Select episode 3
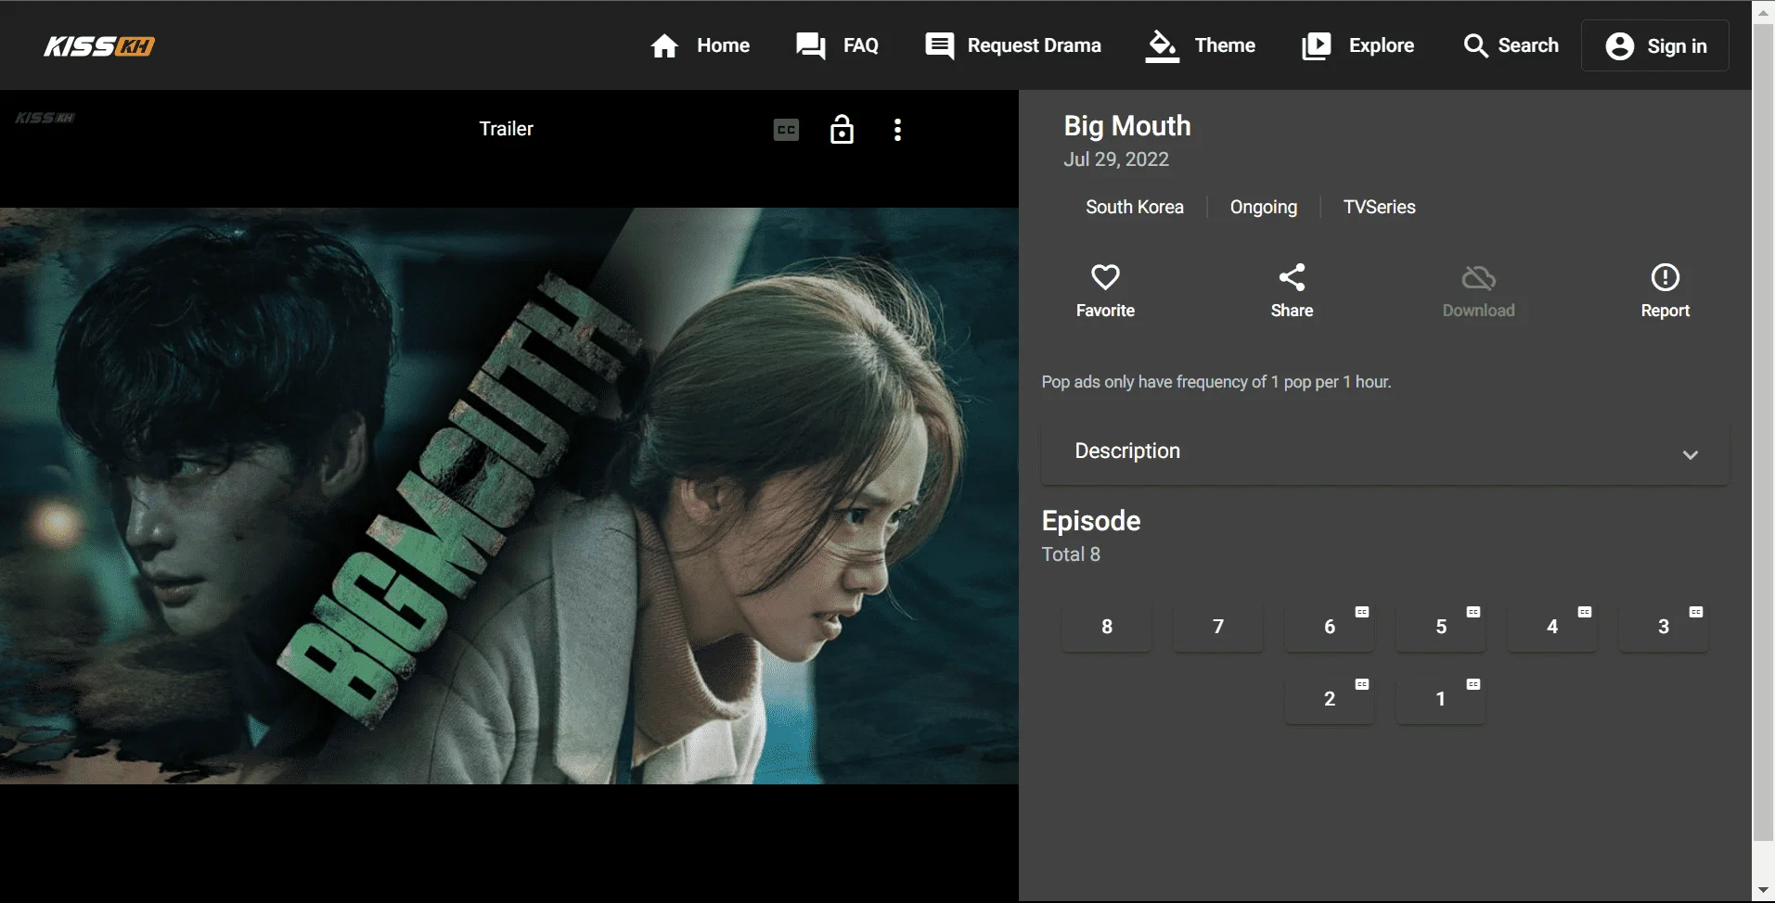 tap(1664, 627)
